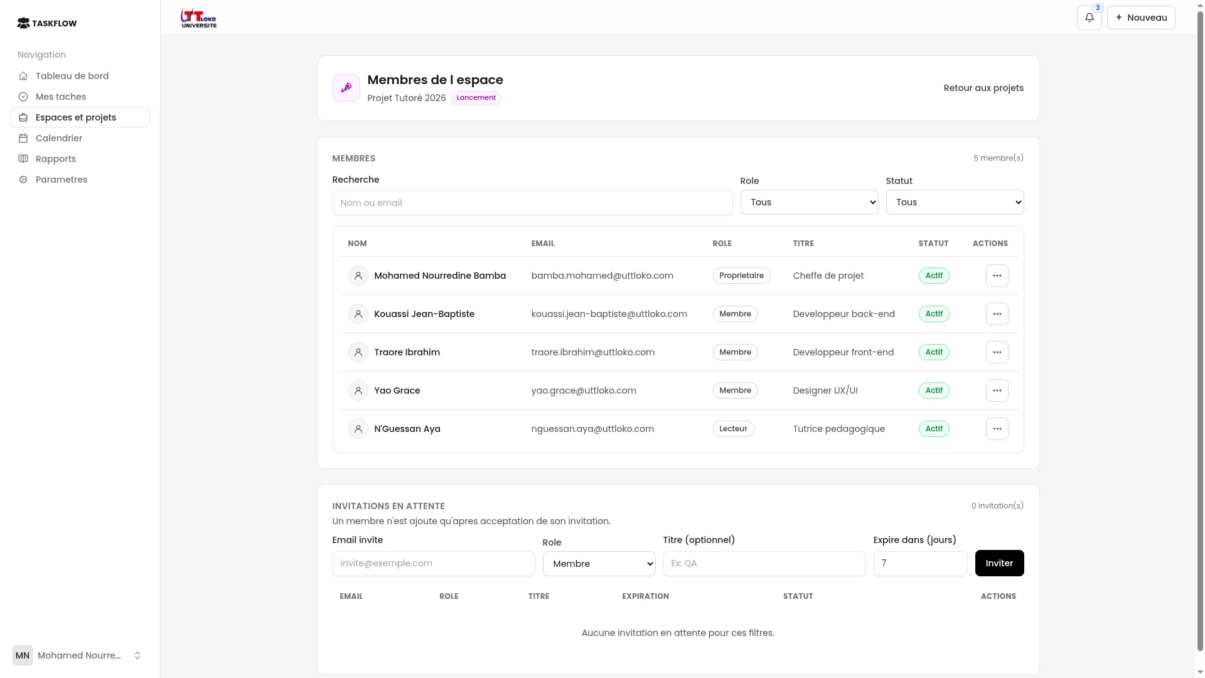1205x678 pixels.
Task: Click the Cheffe de projet title
Action: point(828,276)
